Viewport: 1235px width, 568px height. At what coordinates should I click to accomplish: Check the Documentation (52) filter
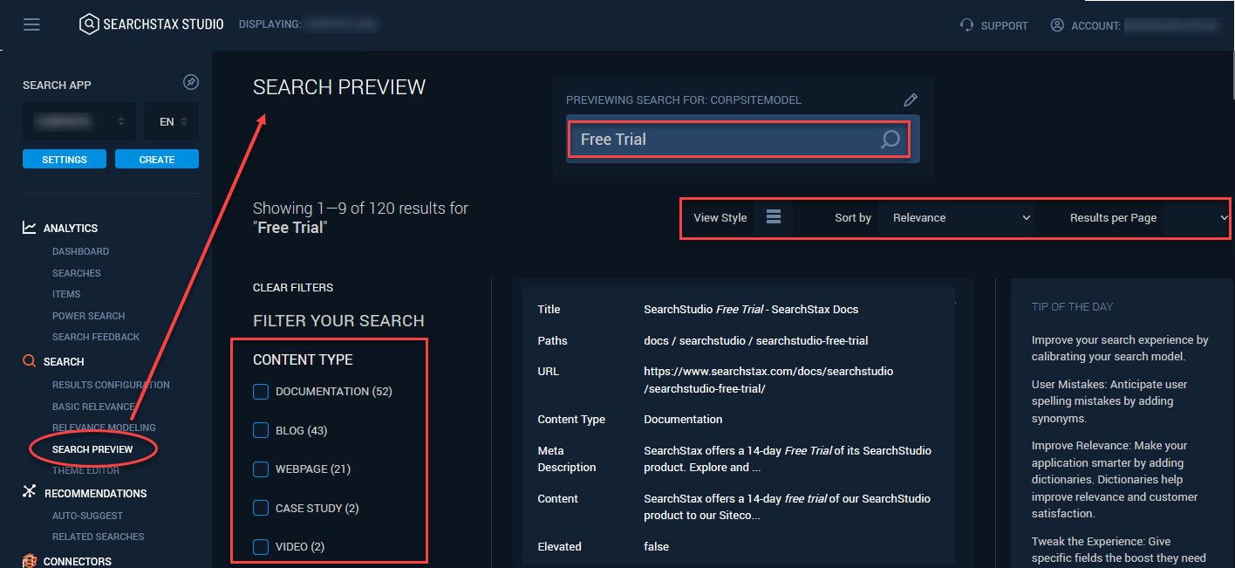[x=260, y=392]
